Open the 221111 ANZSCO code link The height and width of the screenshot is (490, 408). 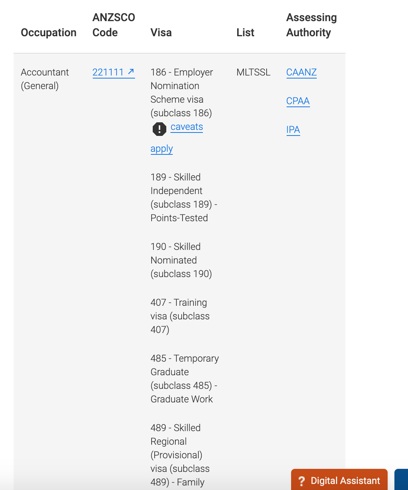[114, 72]
